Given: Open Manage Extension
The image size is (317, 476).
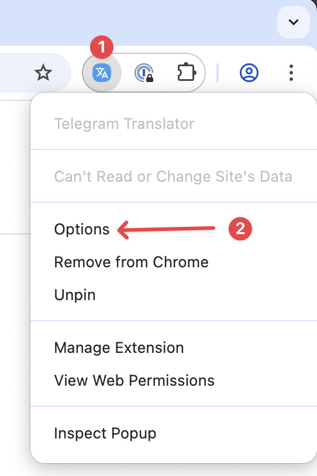Looking at the screenshot, I should click(x=119, y=348).
